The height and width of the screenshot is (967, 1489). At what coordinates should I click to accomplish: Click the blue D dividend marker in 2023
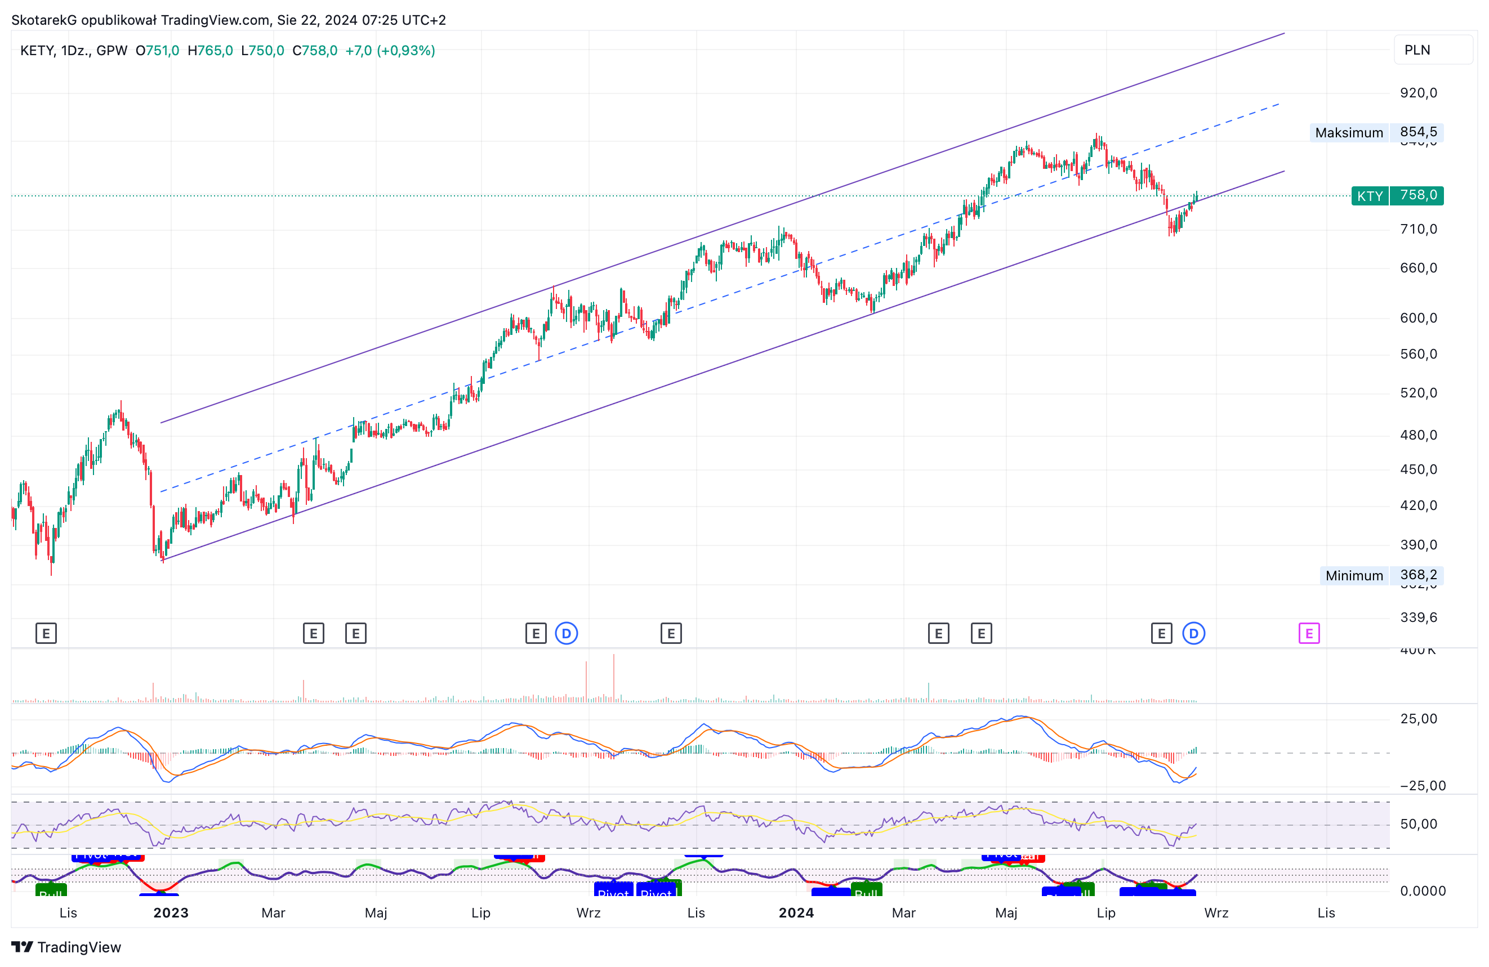pos(567,634)
